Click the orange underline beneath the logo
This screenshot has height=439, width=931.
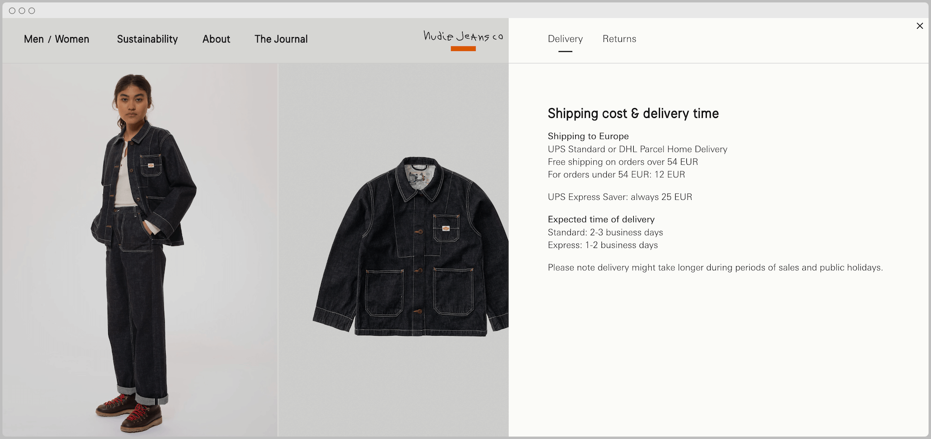click(463, 48)
